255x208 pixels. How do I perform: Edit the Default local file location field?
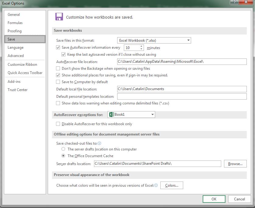182,89
